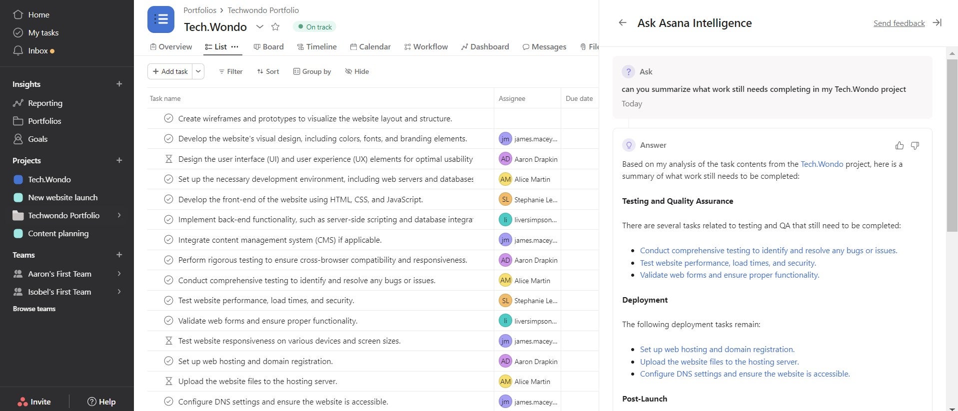Screen dimensions: 958x411
Task: Click the Tech.Wondo project list icon
Action: pos(161,19)
